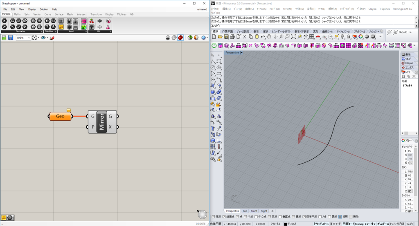The height and width of the screenshot is (226, 419).
Task: Select the Integer (7) primitive parameter
Action: [47, 27]
